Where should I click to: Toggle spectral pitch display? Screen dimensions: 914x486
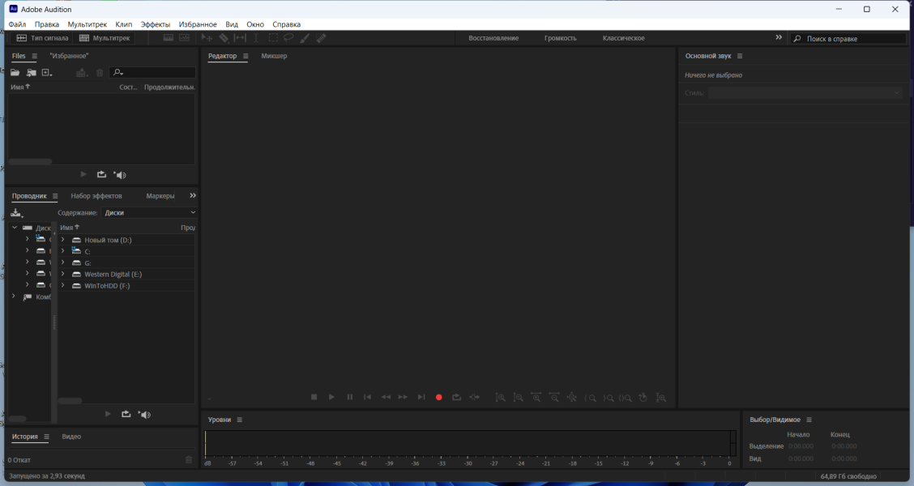(x=184, y=38)
